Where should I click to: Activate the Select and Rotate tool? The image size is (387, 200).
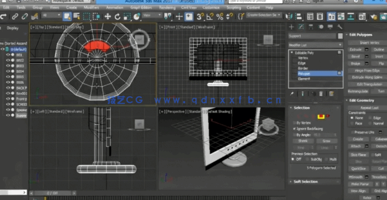pos(118,17)
